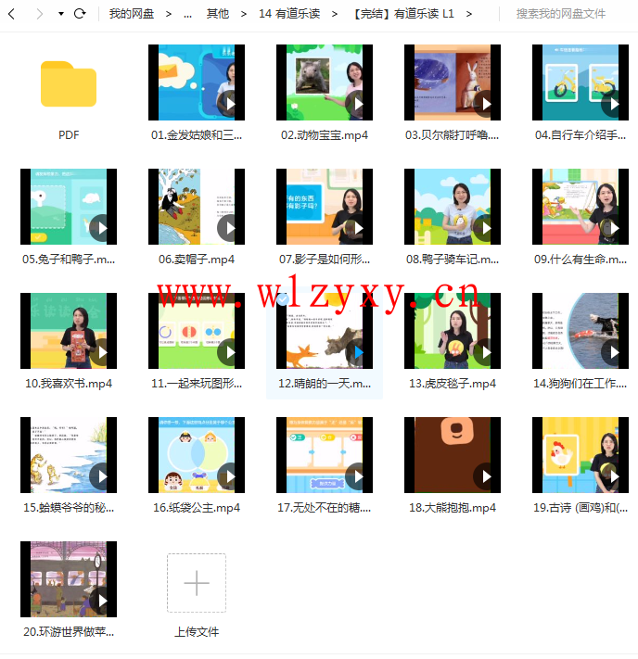Click the 上传文件 label
This screenshot has width=638, height=659.
pos(197,632)
